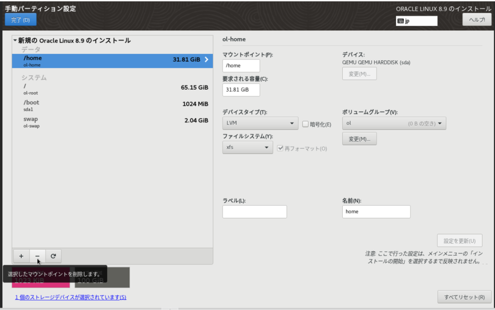Open the デバイスタイプ LVM dropdown
This screenshot has height=310, width=495.
click(x=260, y=123)
